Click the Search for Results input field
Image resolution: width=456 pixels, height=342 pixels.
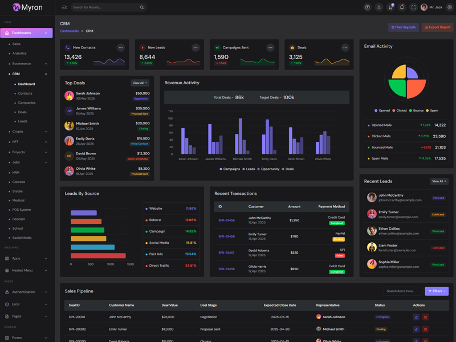(105, 7)
